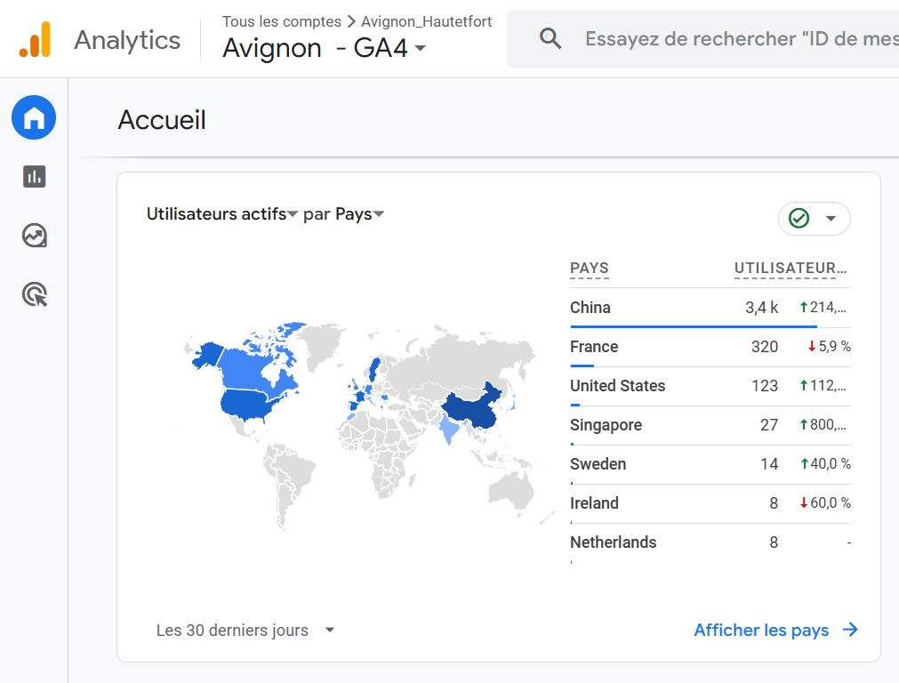The height and width of the screenshot is (683, 899).
Task: Type in the search field
Action: 738,39
